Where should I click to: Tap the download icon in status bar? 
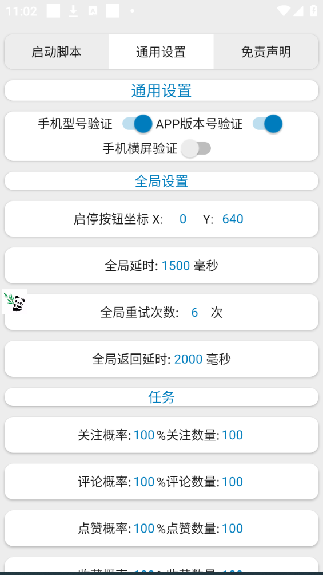pyautogui.click(x=74, y=11)
